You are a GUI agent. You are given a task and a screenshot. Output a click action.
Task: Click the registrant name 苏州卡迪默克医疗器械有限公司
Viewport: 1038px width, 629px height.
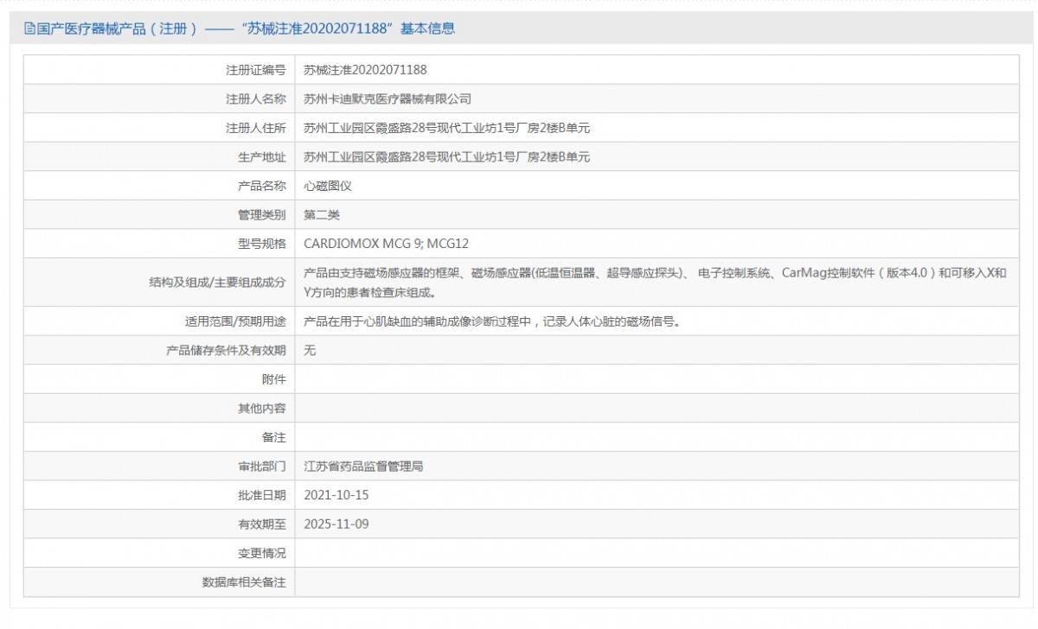click(x=388, y=99)
